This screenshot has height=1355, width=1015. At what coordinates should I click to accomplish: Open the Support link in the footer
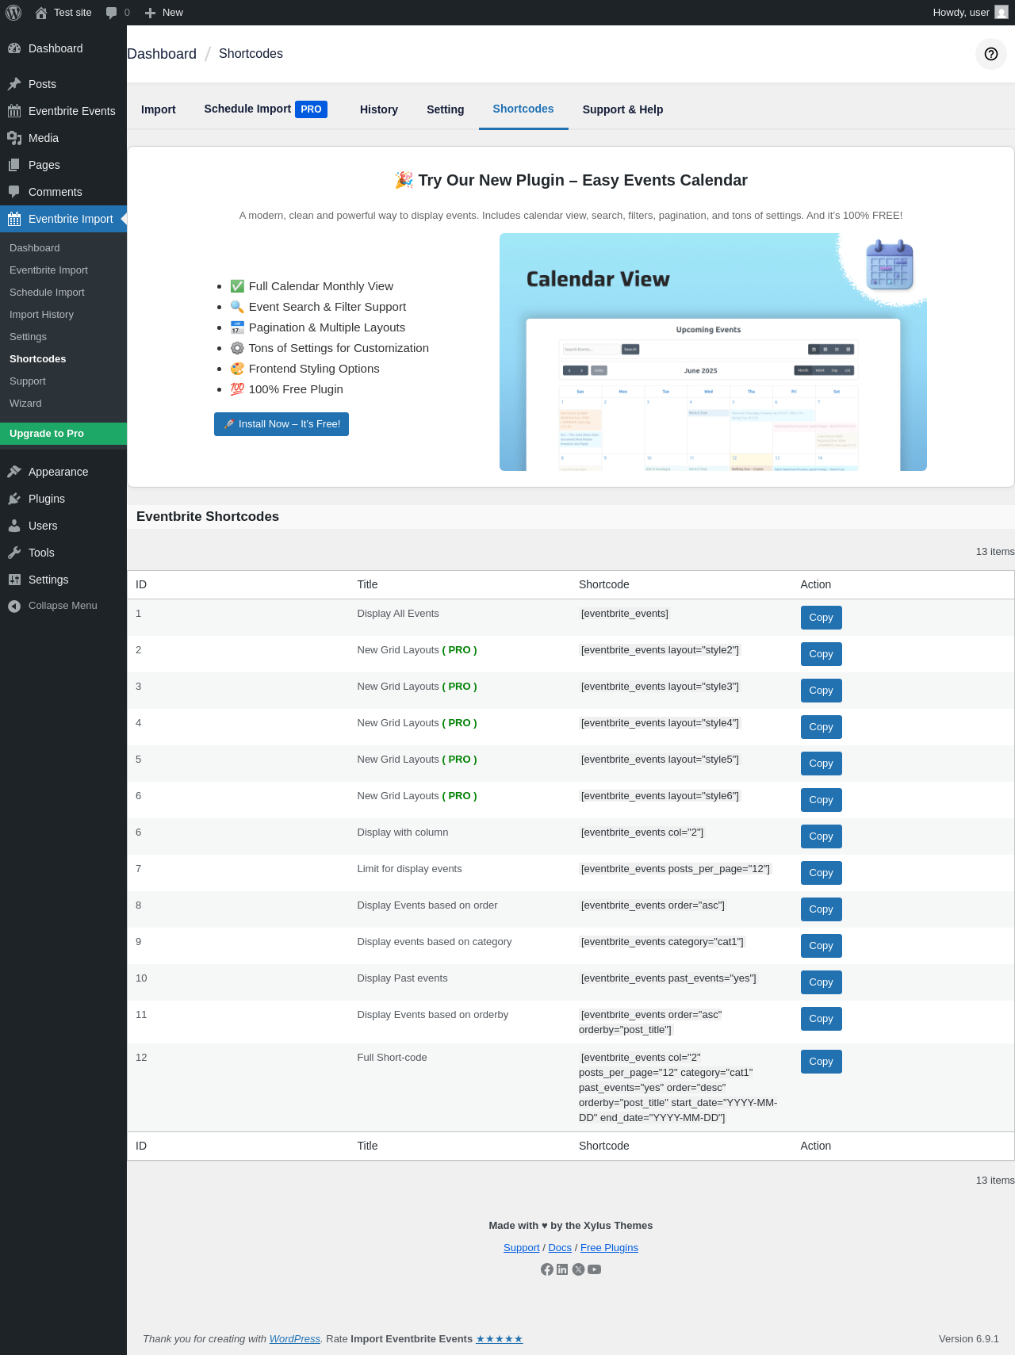(x=521, y=1248)
